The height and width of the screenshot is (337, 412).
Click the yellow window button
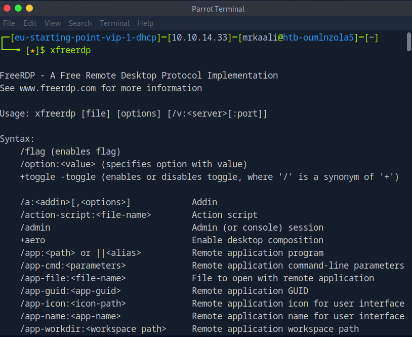tap(29, 9)
